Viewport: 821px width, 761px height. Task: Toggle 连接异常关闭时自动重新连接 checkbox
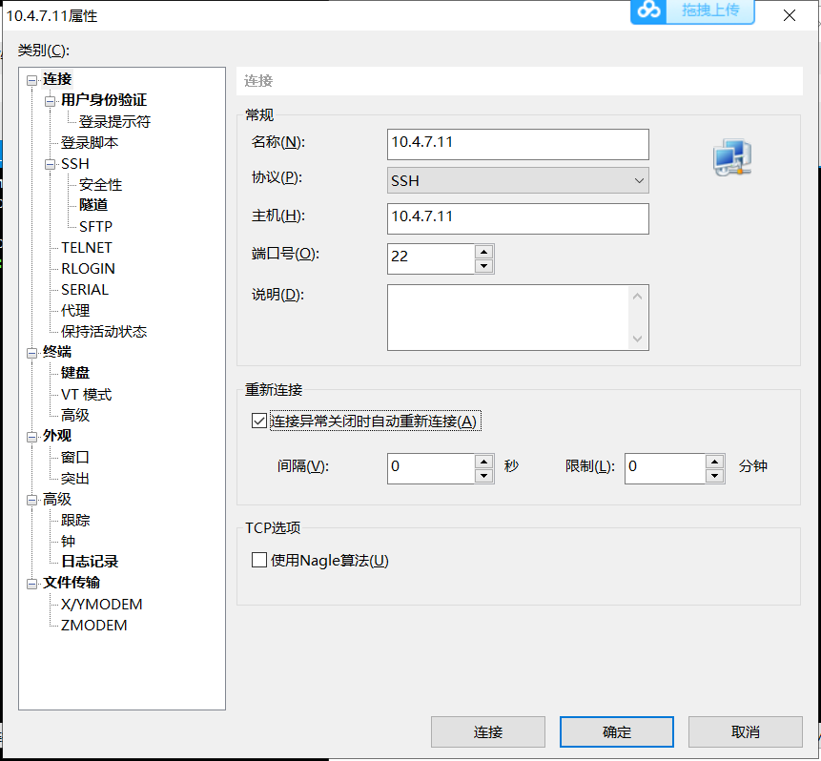pyautogui.click(x=259, y=421)
